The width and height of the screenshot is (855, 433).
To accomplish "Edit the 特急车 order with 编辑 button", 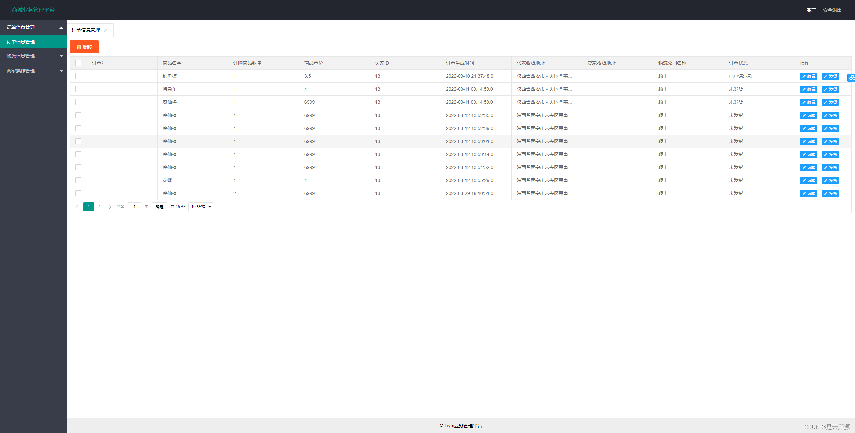I will coord(808,89).
